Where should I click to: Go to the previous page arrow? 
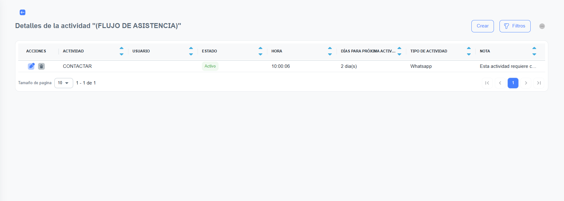click(x=500, y=83)
